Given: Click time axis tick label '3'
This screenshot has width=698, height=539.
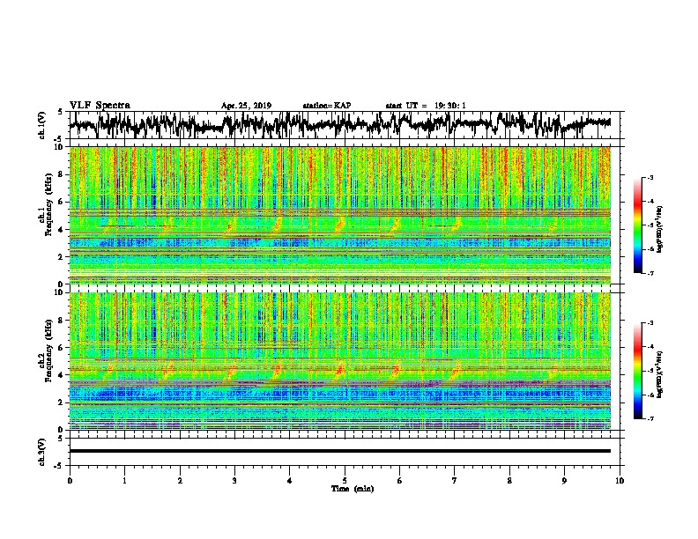Looking at the screenshot, I should [234, 481].
